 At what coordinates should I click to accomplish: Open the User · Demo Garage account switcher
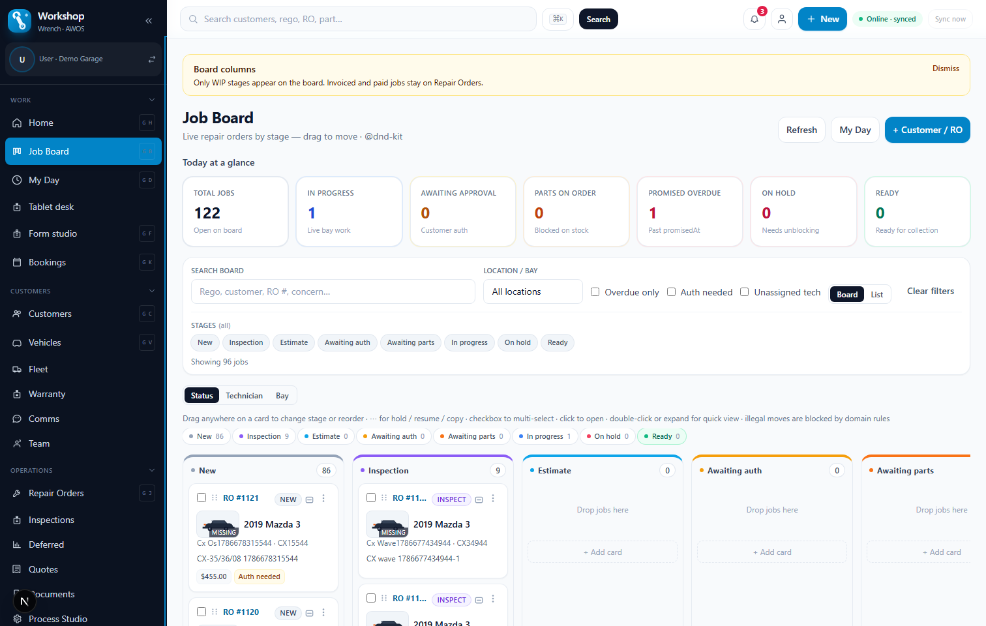(83, 59)
